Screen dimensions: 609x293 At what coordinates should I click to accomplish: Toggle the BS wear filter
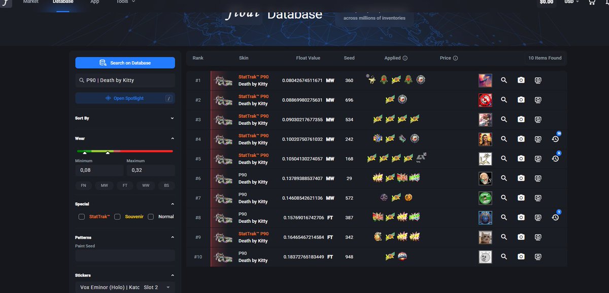point(166,186)
